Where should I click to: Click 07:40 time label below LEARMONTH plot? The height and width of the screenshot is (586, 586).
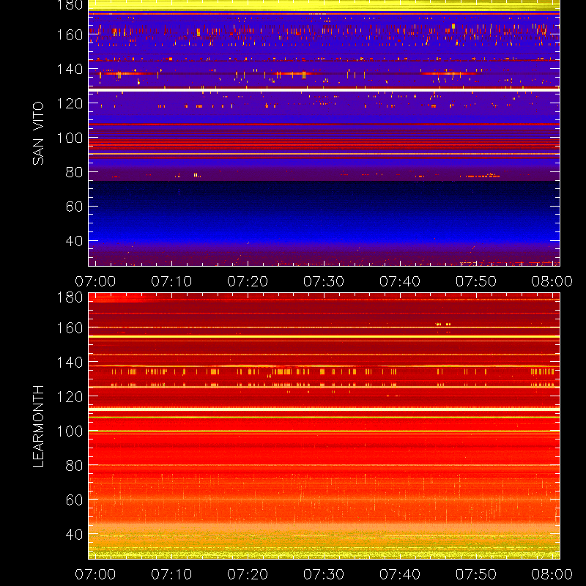[x=400, y=574]
